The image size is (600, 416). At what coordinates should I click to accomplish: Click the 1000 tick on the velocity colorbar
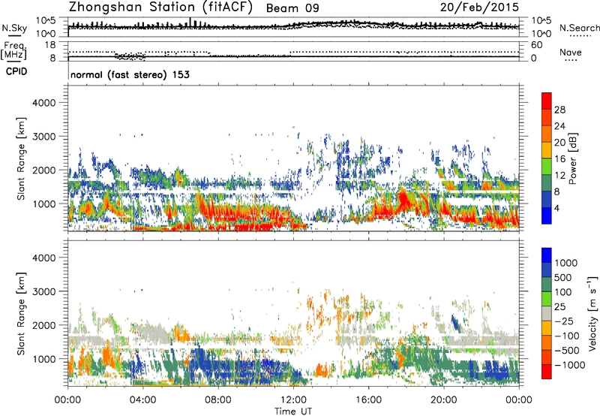566,263
